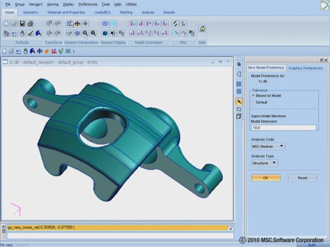The image size is (330, 247).
Task: Open the Graphics Preferences tab
Action: pyautogui.click(x=305, y=68)
